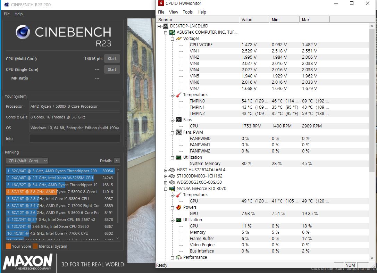The height and width of the screenshot is (273, 377).
Task: Click the Performance gauge icon
Action: [179, 257]
